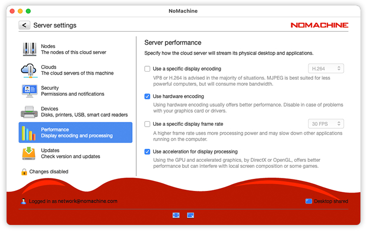This screenshot has height=231, width=367.
Task: Click the Desktop shared status icon
Action: pos(308,201)
